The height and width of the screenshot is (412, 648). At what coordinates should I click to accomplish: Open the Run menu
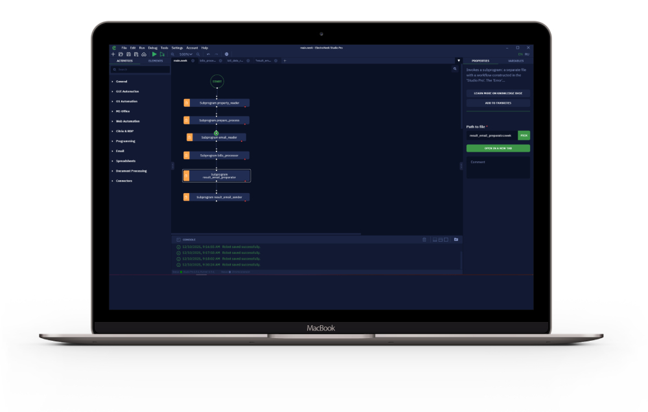coord(142,48)
